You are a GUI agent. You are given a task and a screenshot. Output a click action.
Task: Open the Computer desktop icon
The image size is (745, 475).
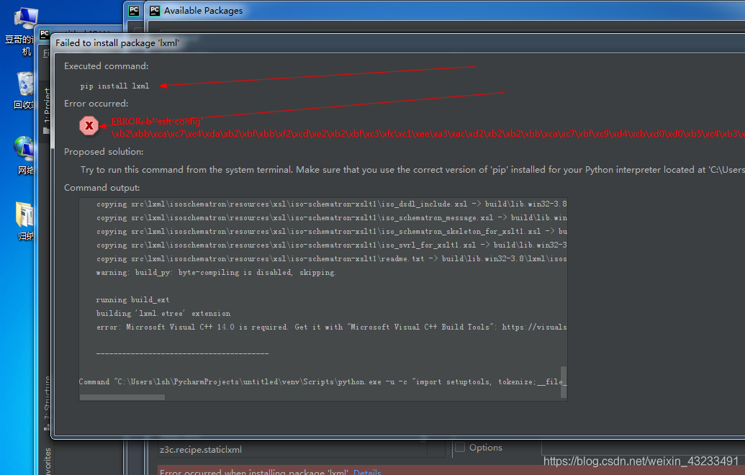26,18
